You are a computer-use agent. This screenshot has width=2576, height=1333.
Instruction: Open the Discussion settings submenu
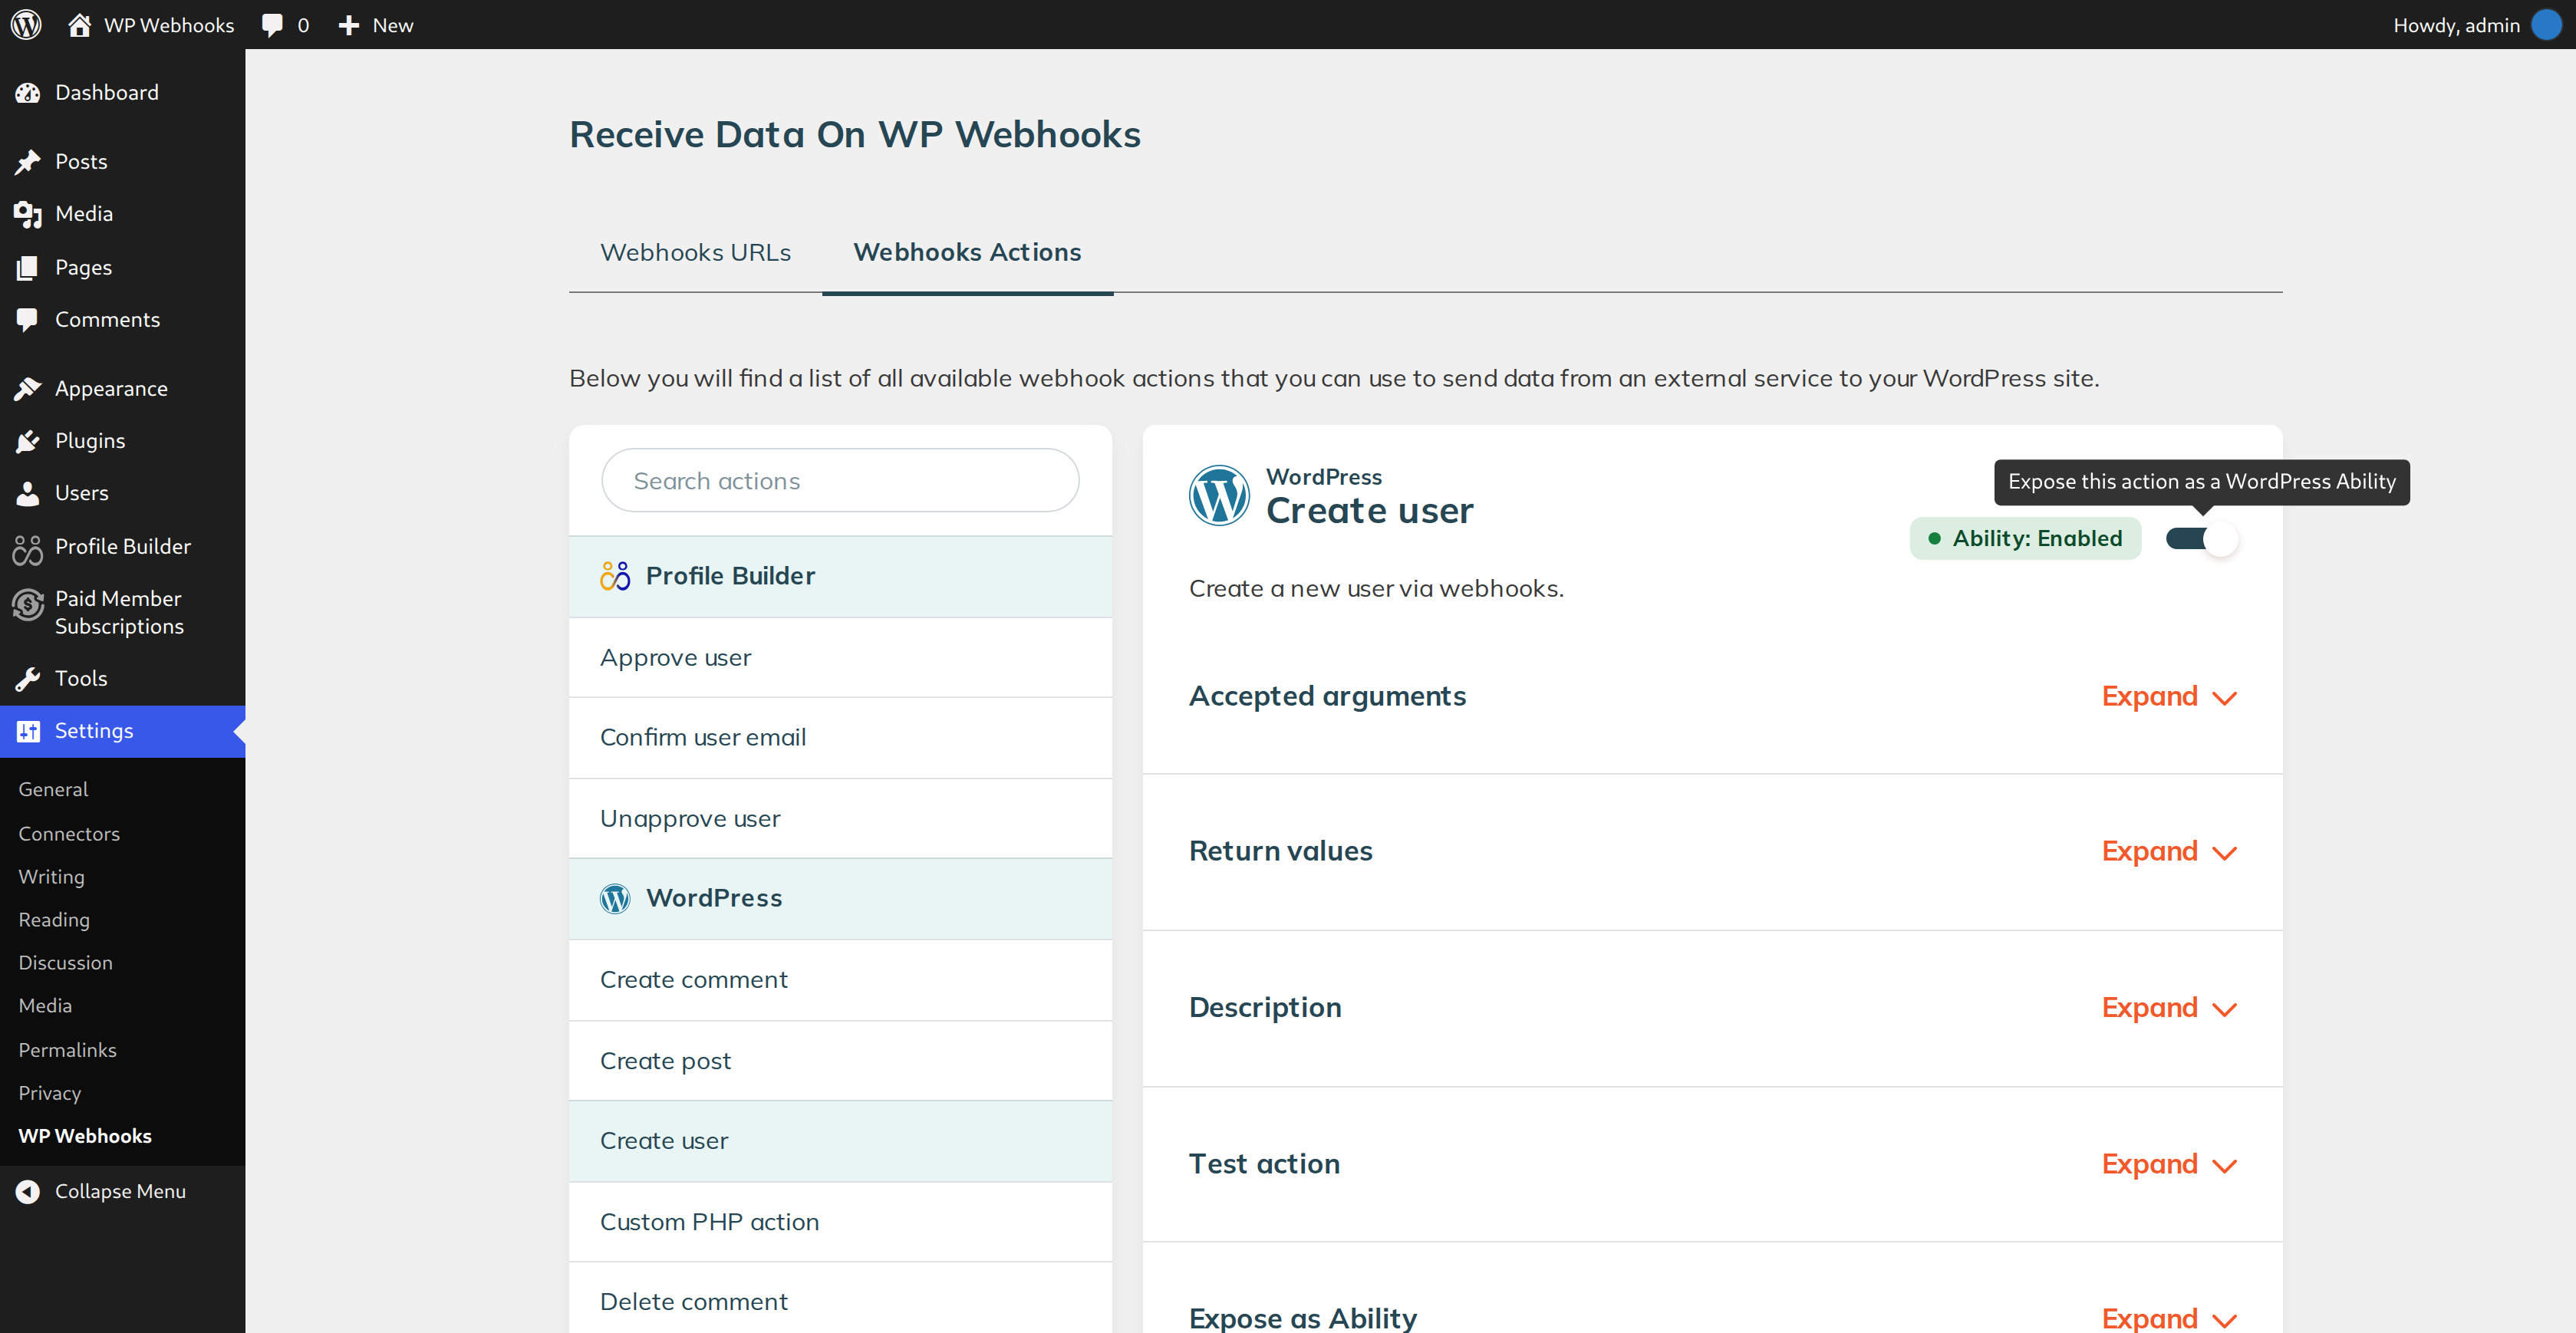(65, 962)
